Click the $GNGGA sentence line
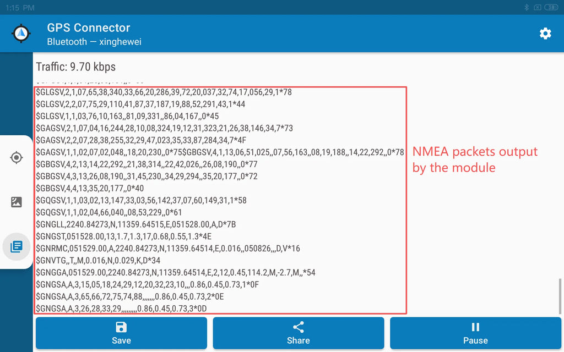Viewport: 564px width, 352px height. [x=176, y=273]
